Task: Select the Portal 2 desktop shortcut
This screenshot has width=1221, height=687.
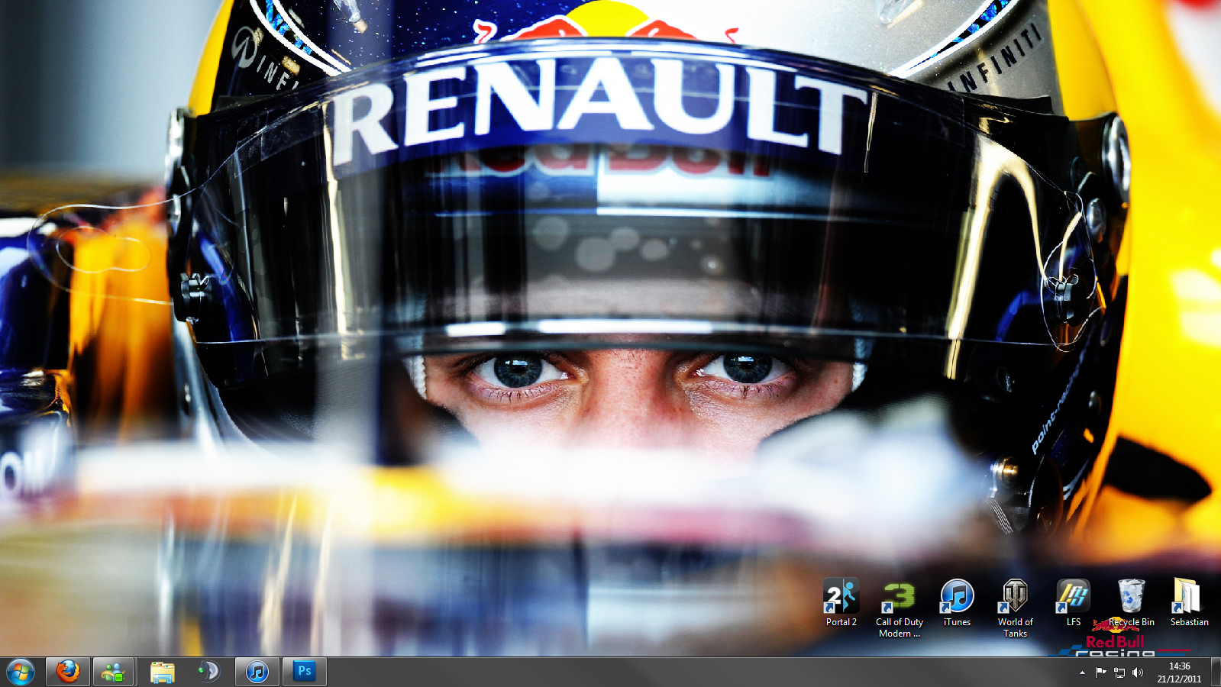Action: [x=841, y=603]
